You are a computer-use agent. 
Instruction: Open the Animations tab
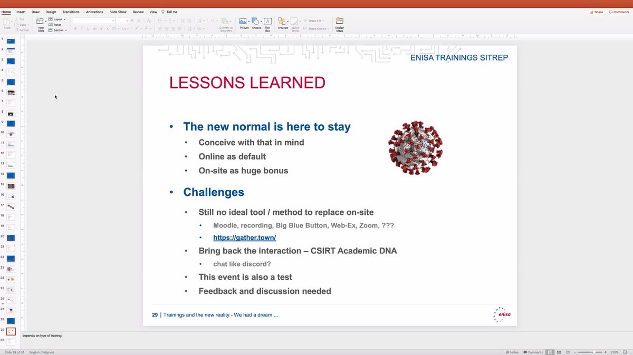click(94, 12)
